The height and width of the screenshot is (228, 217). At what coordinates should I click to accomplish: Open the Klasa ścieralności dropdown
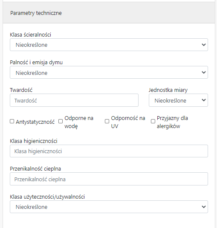pyautogui.click(x=109, y=45)
